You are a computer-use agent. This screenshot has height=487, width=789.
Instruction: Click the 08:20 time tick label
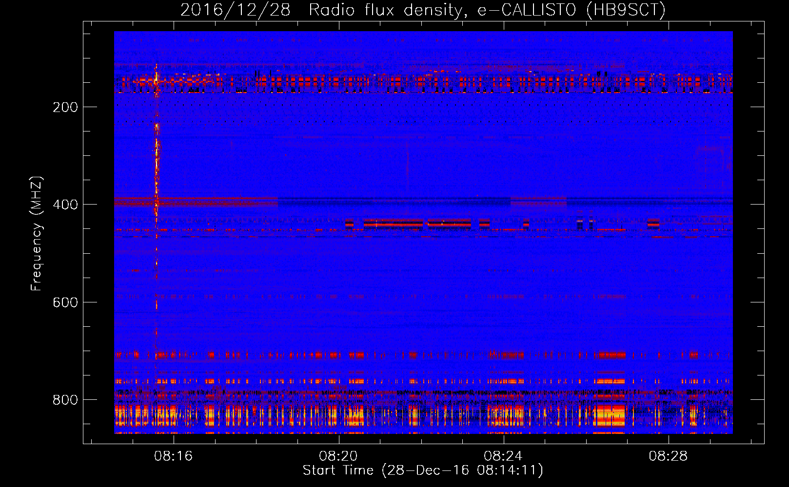338,456
